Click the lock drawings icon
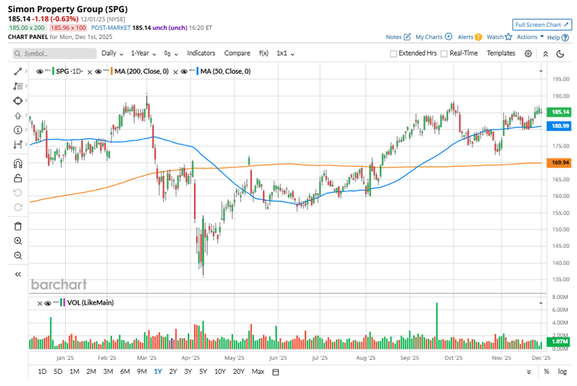 click(18, 178)
